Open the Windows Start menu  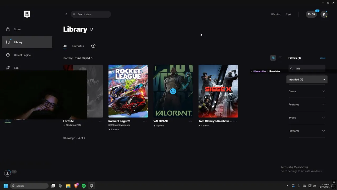(x=6, y=186)
